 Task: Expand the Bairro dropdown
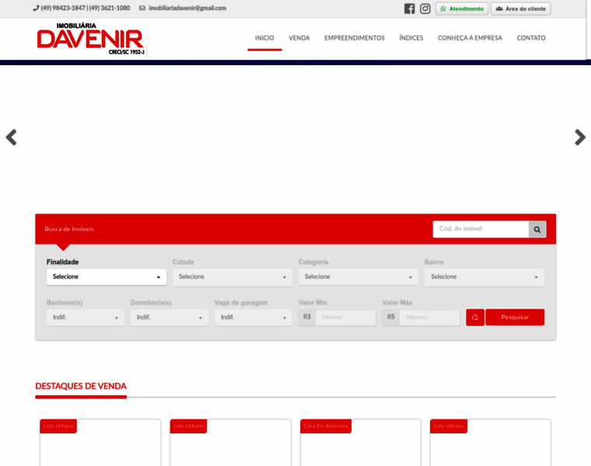pyautogui.click(x=484, y=277)
